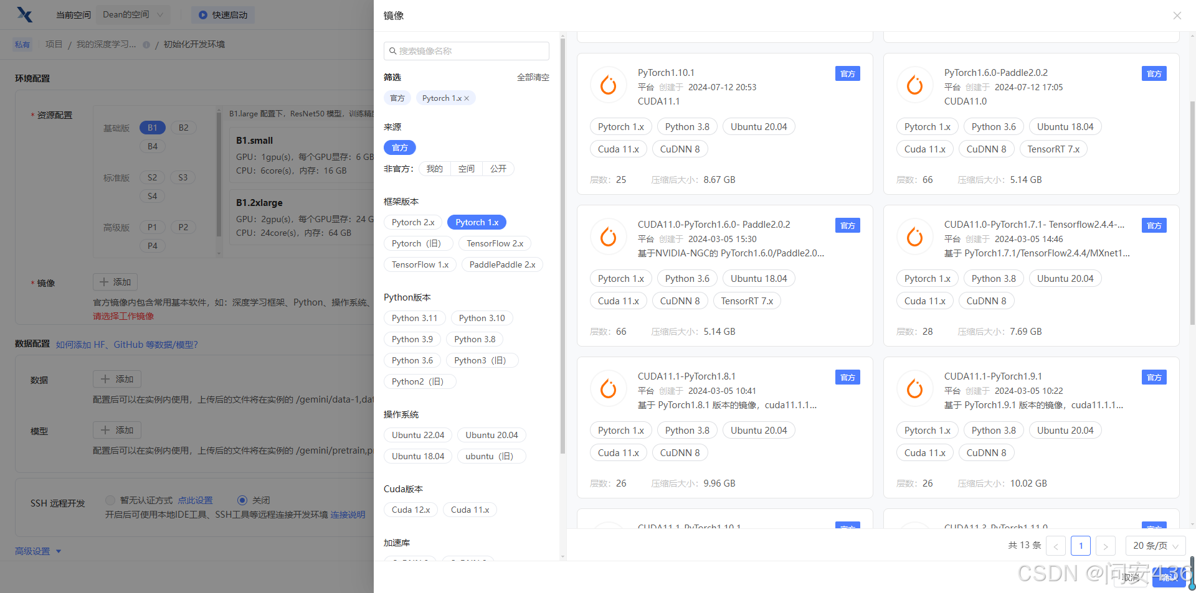Select the 关闭 radio for SSH remote development
Screen dimensions: 1196x593
(x=242, y=500)
